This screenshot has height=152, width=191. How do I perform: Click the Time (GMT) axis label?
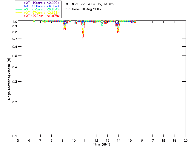pos(101,145)
